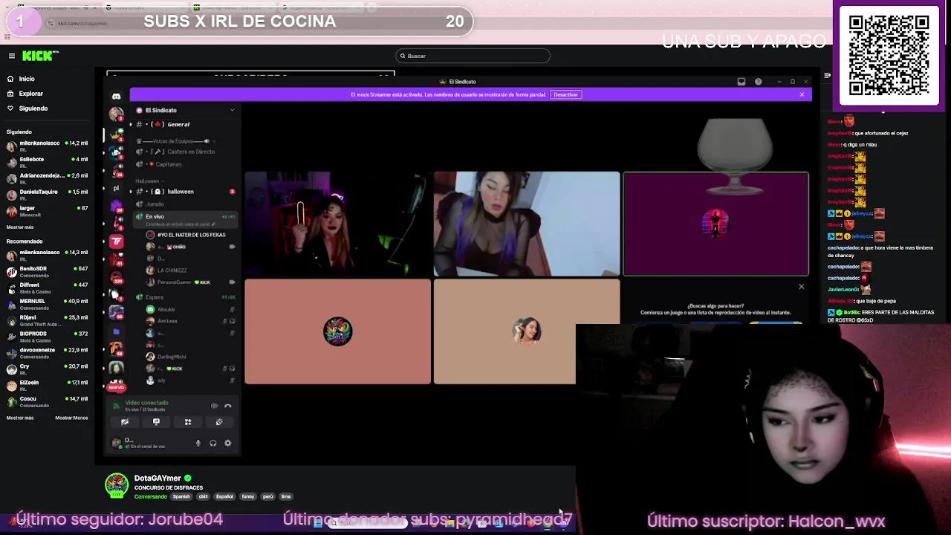Image resolution: width=951 pixels, height=535 pixels.
Task: Open Cosou recommended channel
Action: (x=48, y=401)
